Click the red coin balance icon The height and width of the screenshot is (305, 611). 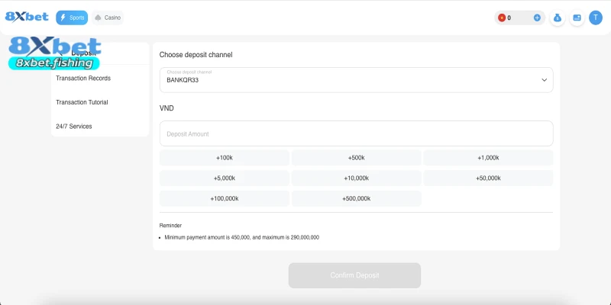[x=502, y=18]
